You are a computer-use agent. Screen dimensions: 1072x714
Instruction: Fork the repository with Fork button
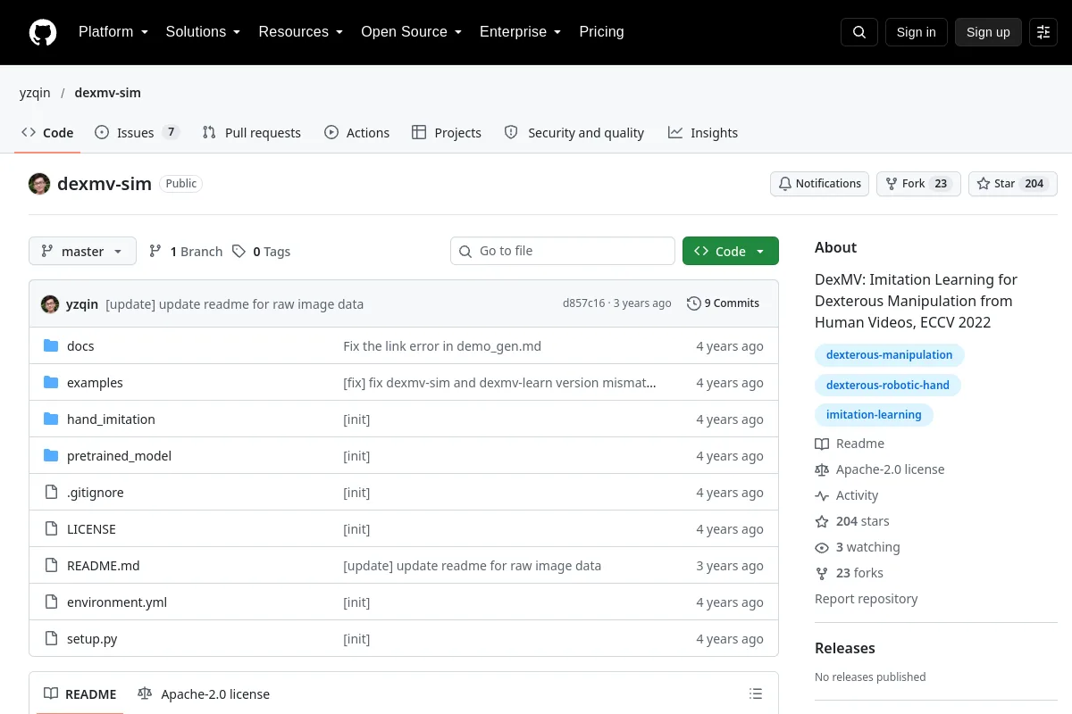pyautogui.click(x=918, y=184)
